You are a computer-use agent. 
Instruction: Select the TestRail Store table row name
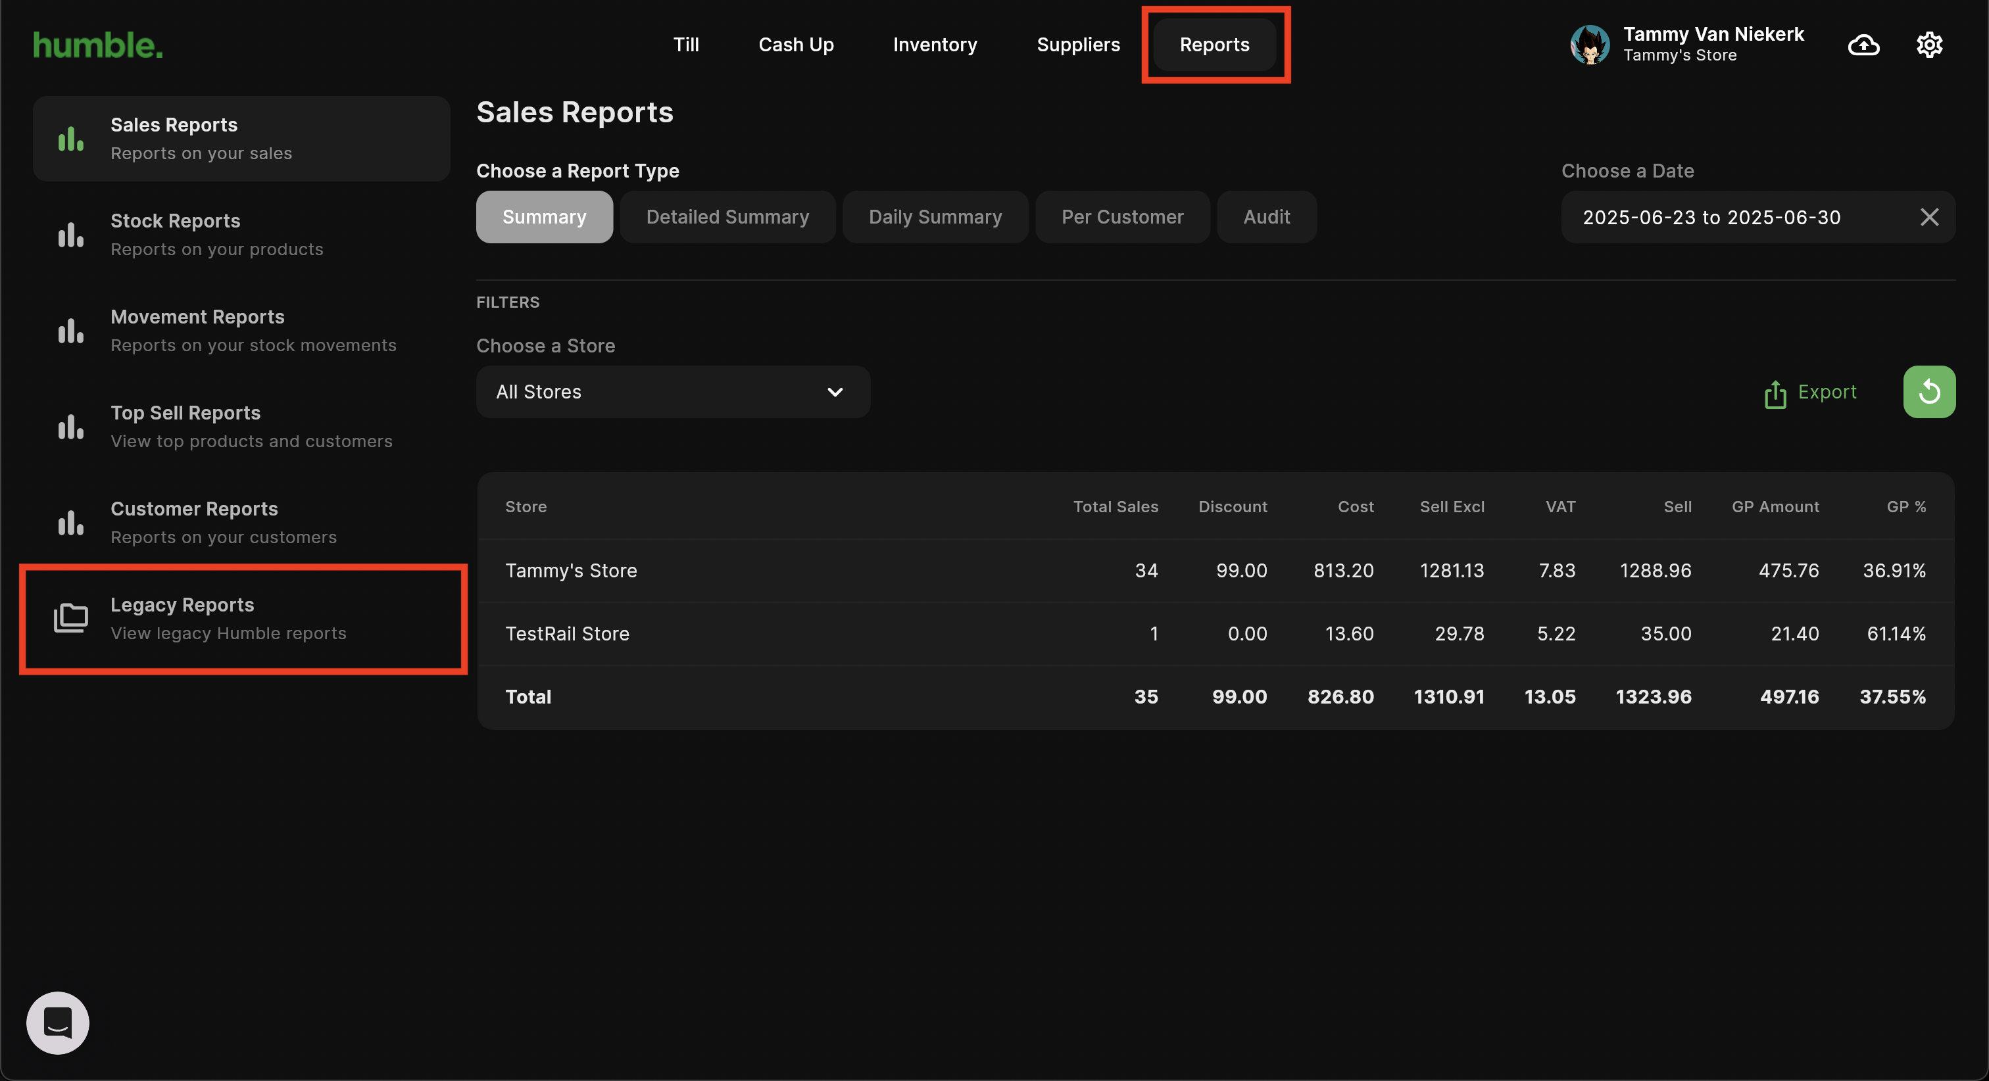(x=567, y=634)
